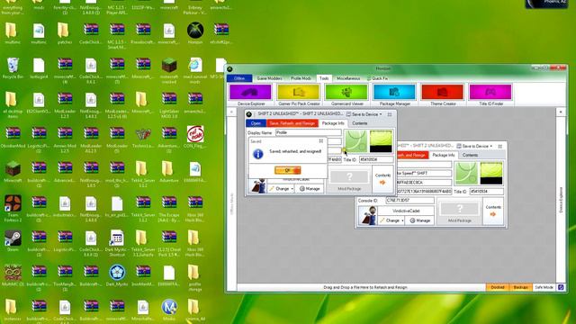The height and width of the screenshot is (324, 576).
Task: Switch to the Game Modders tab
Action: pyautogui.click(x=269, y=78)
